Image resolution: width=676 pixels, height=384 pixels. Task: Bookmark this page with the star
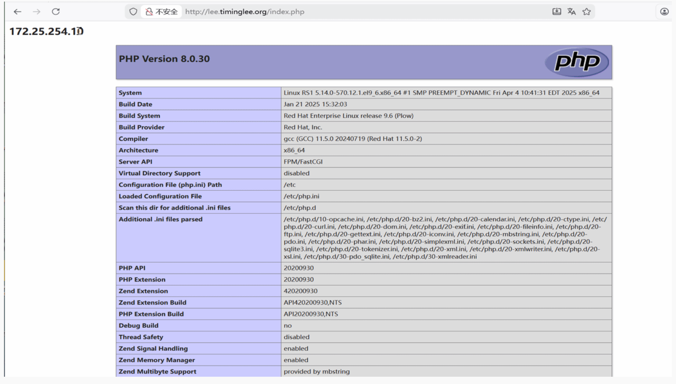click(587, 12)
